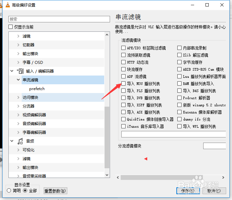Viewport: 232px width, 200px height.
Task: Expand the 字幕编解码器 node
Action: [18, 132]
